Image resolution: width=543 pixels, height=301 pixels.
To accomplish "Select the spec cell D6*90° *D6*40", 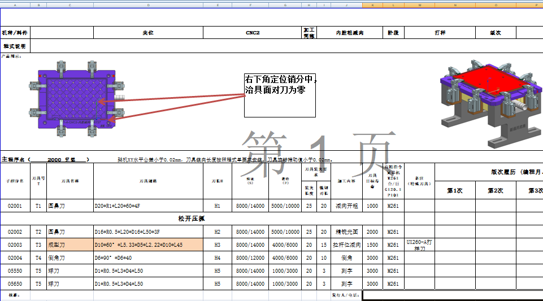I will coord(148,258).
